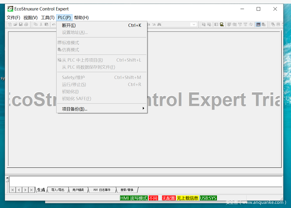Image resolution: width=291 pixels, height=208 pixels.
Task: Click the Transfer project to PLC icon
Action: click(x=204, y=24)
